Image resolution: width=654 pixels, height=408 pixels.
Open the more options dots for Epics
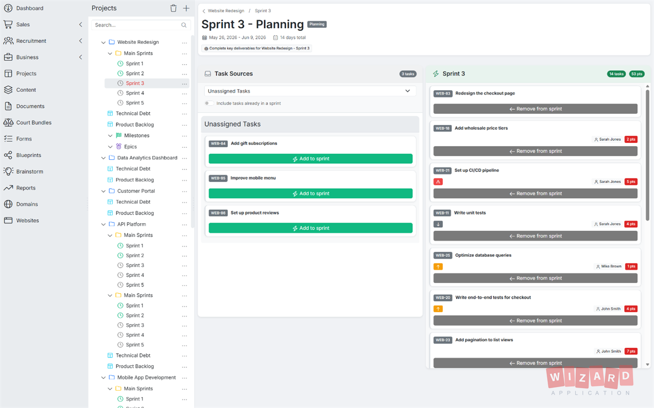pyautogui.click(x=184, y=147)
